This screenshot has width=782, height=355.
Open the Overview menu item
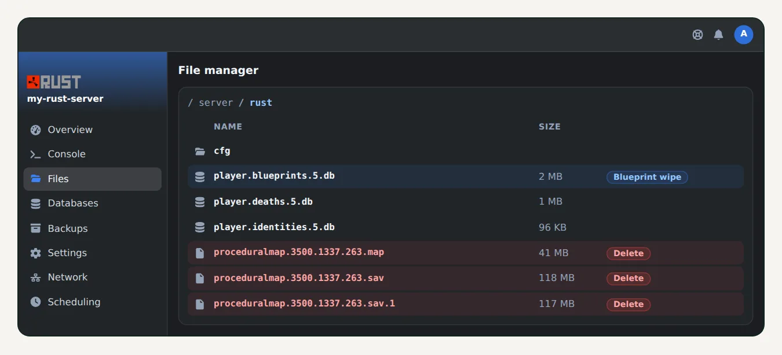pyautogui.click(x=92, y=130)
